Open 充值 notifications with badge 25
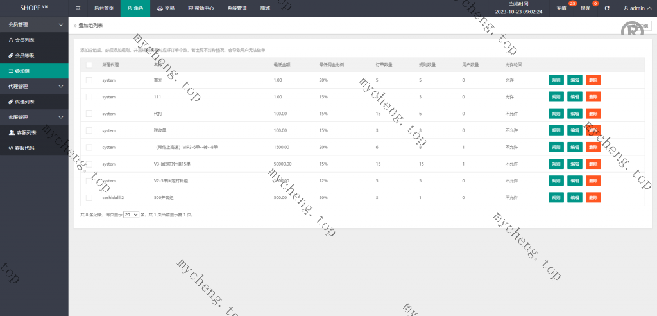Image resolution: width=657 pixels, height=316 pixels. tap(562, 8)
